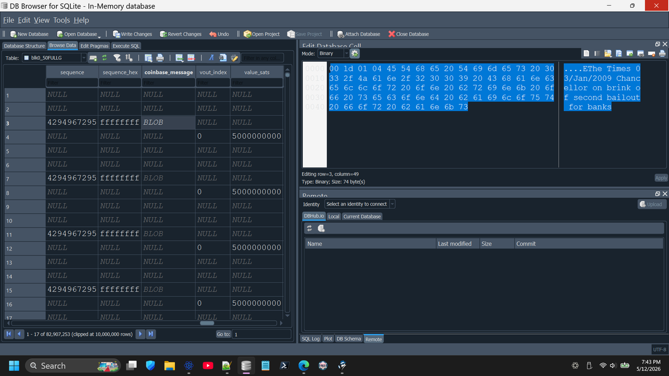Viewport: 669px width, 376px height.
Task: Click the BLOB cell in row 7
Action: click(168, 178)
